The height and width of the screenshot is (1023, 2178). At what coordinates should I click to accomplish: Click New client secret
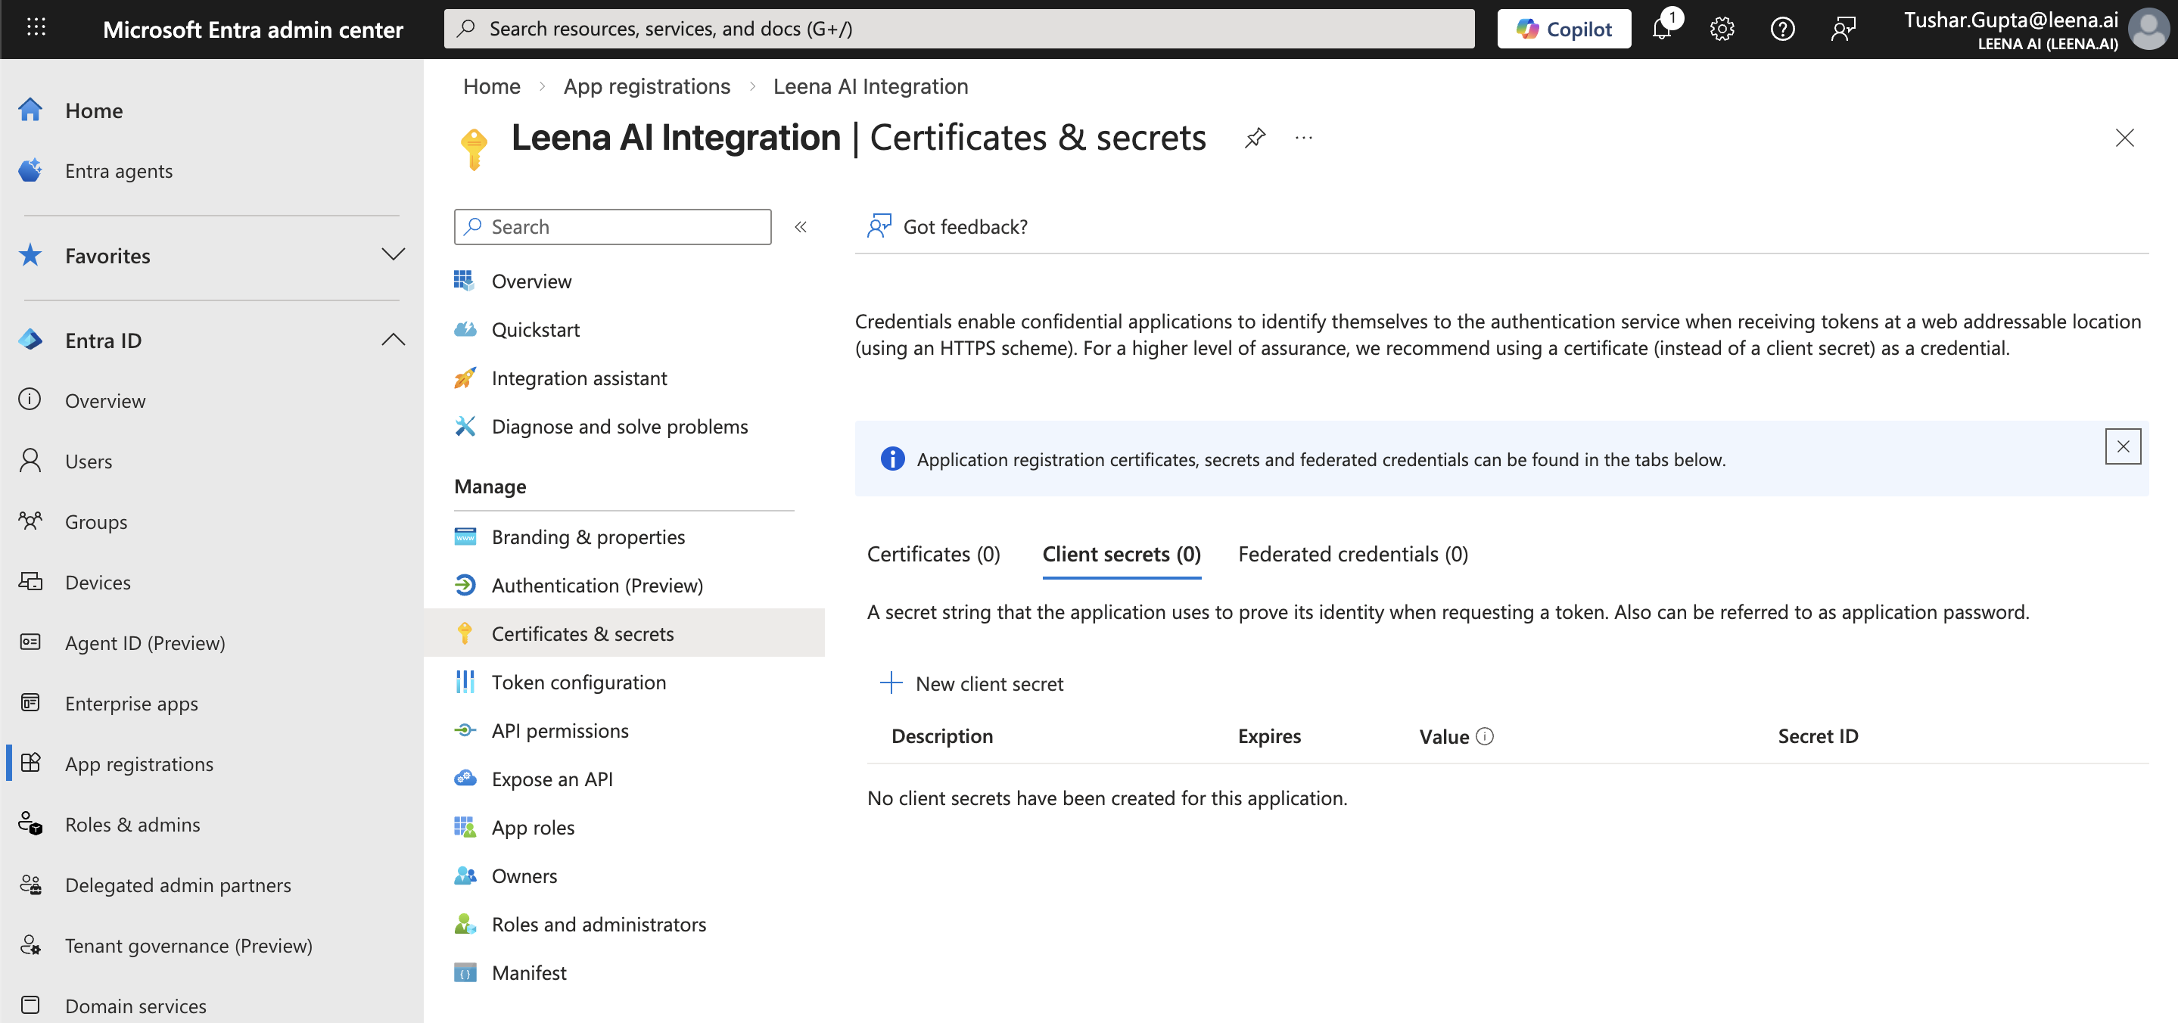972,683
